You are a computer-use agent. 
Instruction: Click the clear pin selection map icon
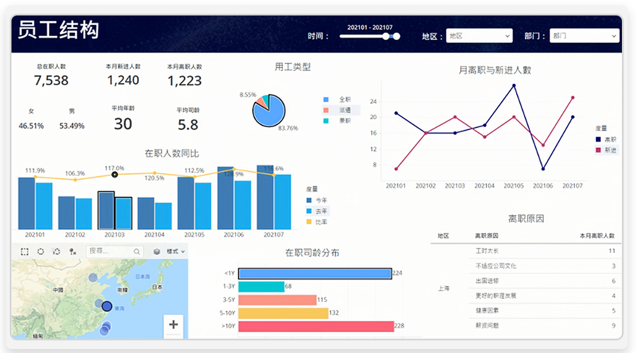72,252
